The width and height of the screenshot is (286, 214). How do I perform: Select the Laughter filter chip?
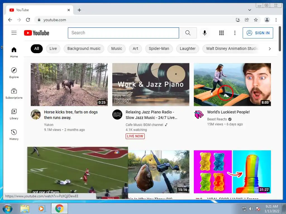[x=187, y=48]
